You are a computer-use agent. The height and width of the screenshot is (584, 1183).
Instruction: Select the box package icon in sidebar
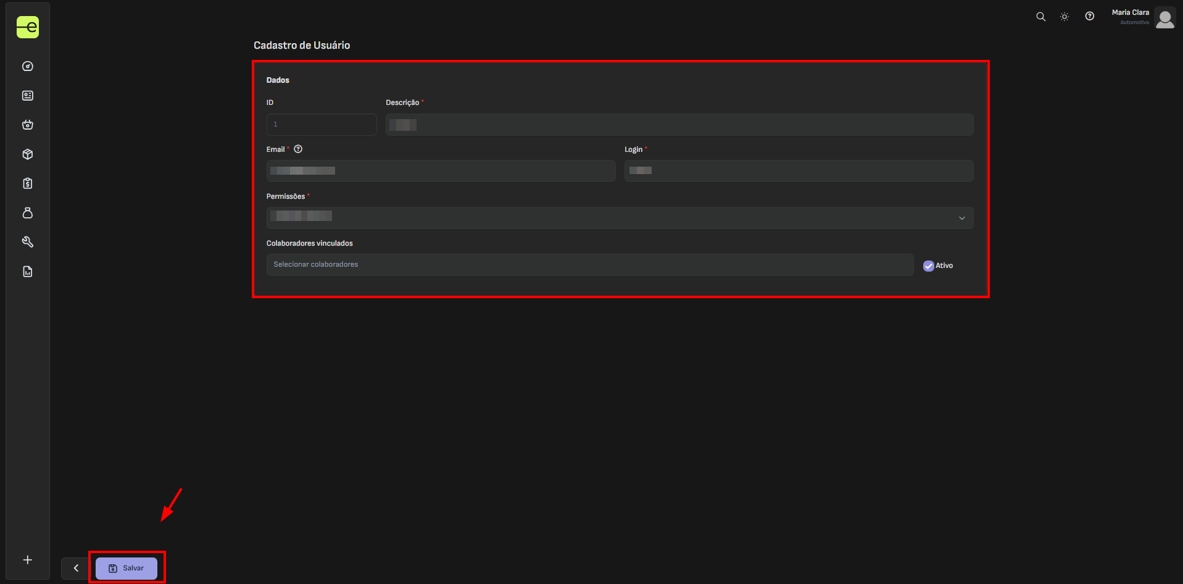tap(28, 154)
